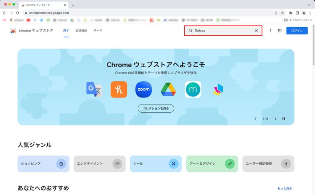The height and width of the screenshot is (194, 315).
Task: Switch to the 拡張機能 tab
Action: click(81, 31)
